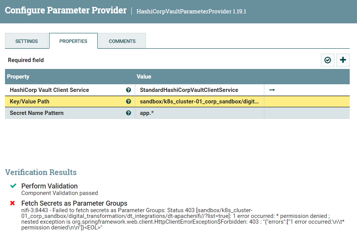Select the Key/Value Path property name

tap(29, 101)
